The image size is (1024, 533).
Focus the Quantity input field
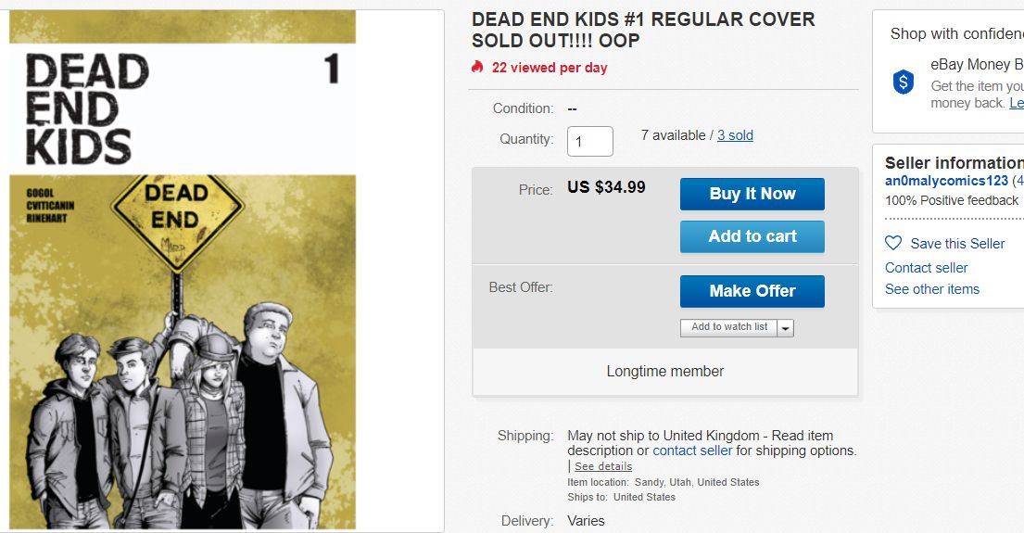pos(589,141)
